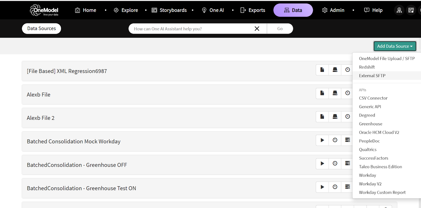Run Batched Consolidation Mock Workday with play icon

[x=322, y=140]
